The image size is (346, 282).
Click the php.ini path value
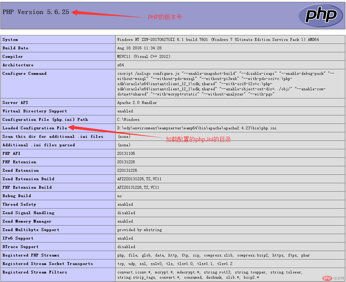coord(196,128)
